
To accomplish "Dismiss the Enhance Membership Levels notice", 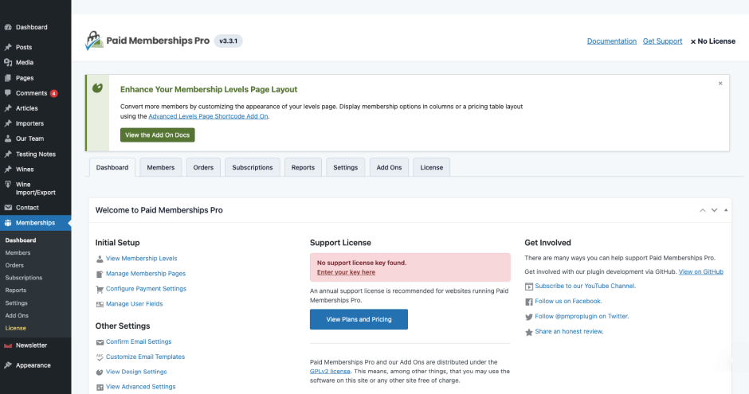I will click(720, 84).
